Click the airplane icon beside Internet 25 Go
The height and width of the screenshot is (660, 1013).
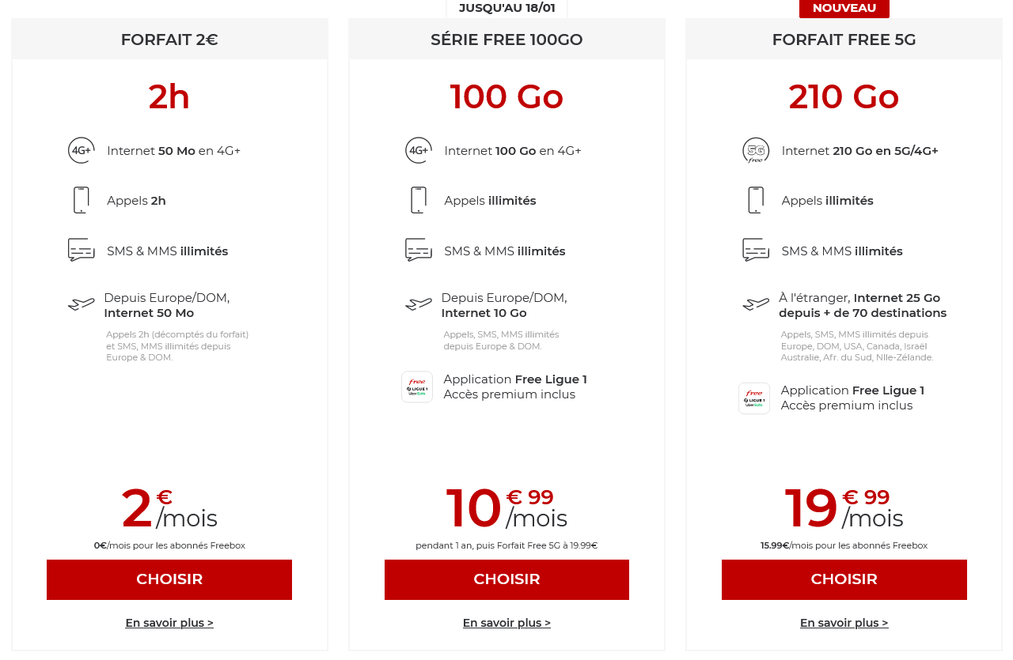[x=756, y=304]
